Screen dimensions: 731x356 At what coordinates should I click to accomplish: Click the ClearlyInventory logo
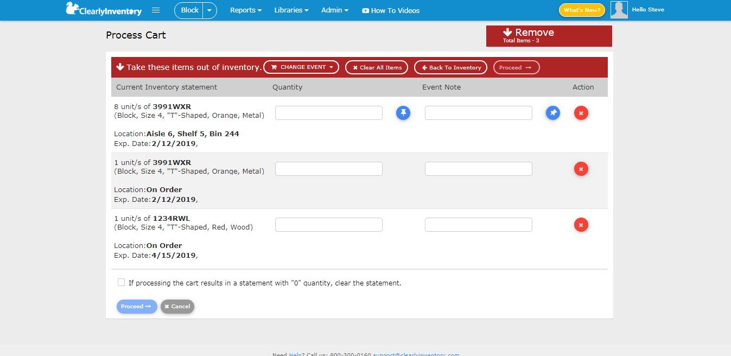104,9
